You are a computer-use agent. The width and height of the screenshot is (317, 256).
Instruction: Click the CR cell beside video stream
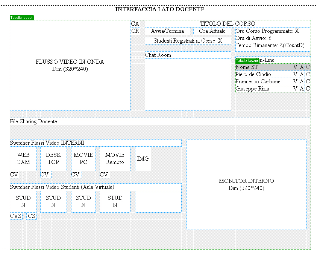[135, 31]
